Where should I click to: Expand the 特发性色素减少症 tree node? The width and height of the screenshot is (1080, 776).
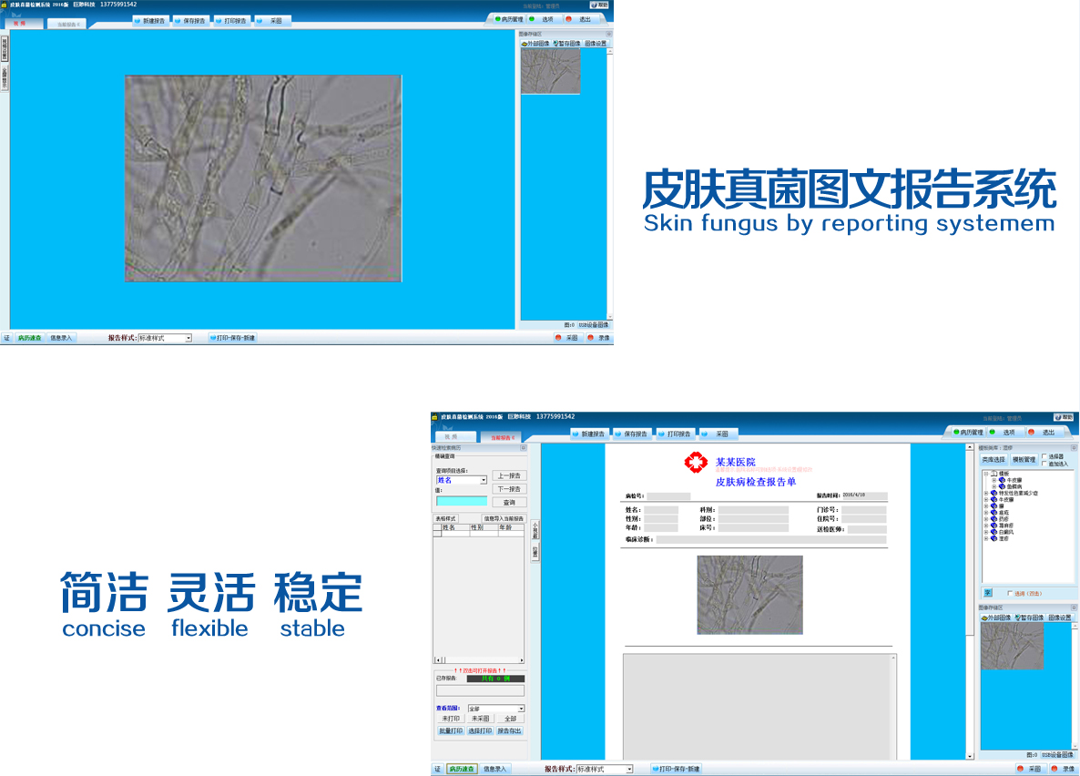tap(986, 493)
